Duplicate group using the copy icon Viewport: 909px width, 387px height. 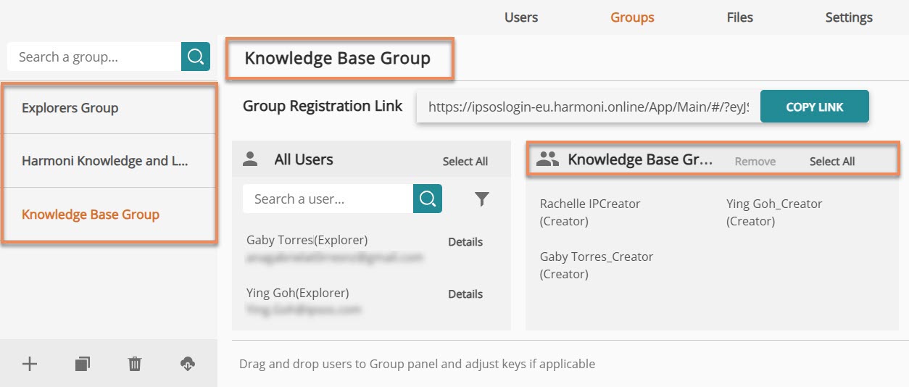83,364
